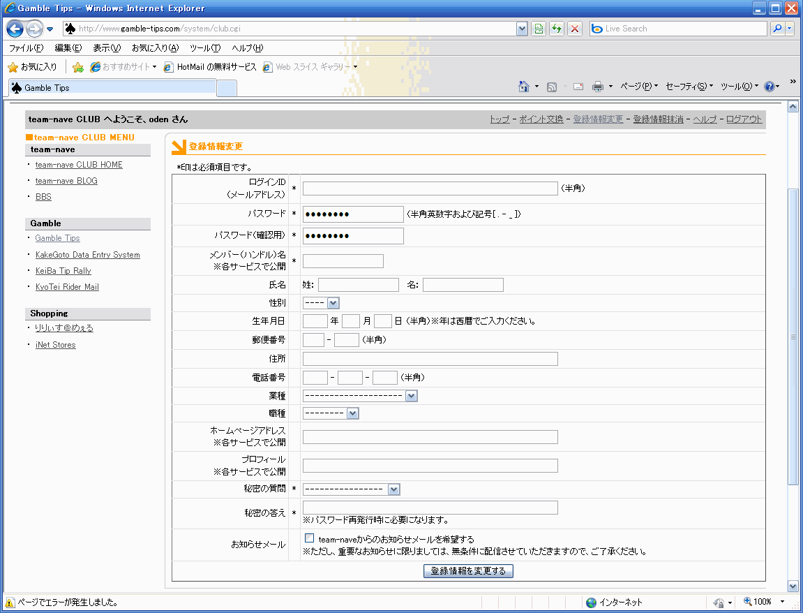The image size is (803, 613).
Task: Expand the toolbar overflow chevron
Action: [793, 81]
